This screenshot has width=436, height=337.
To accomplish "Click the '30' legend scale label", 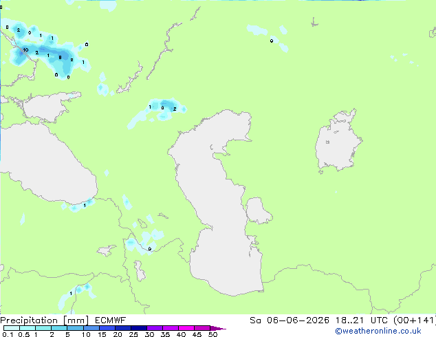I will [149, 334].
